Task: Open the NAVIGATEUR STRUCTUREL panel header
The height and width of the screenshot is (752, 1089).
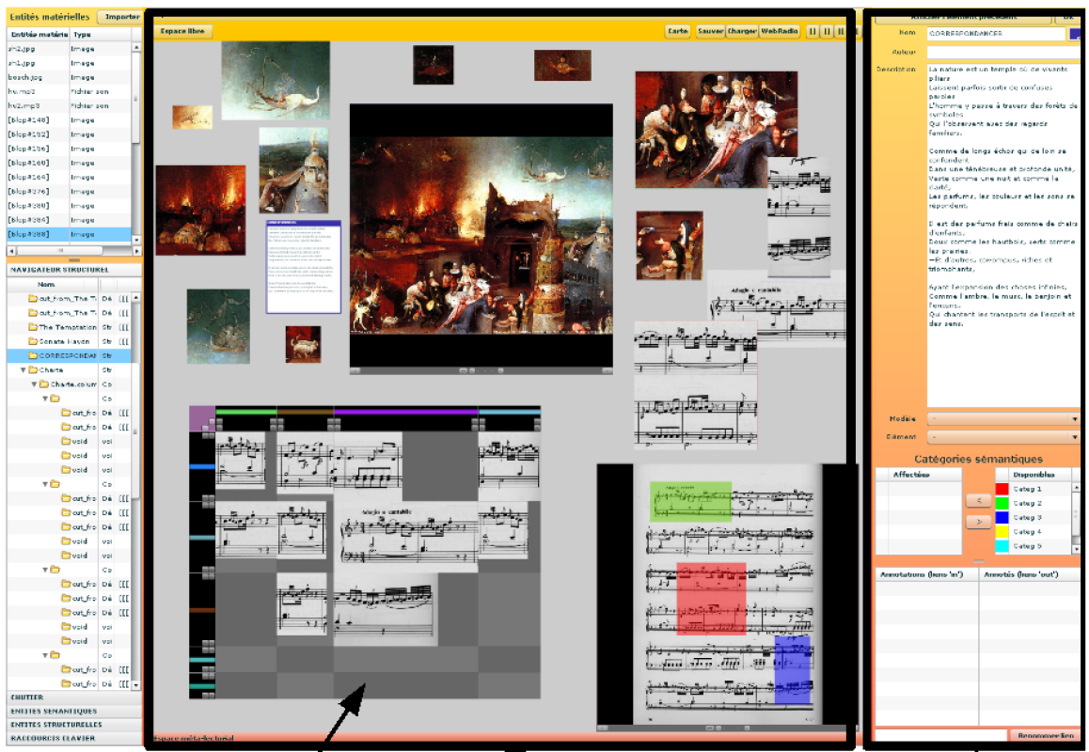Action: [x=74, y=270]
